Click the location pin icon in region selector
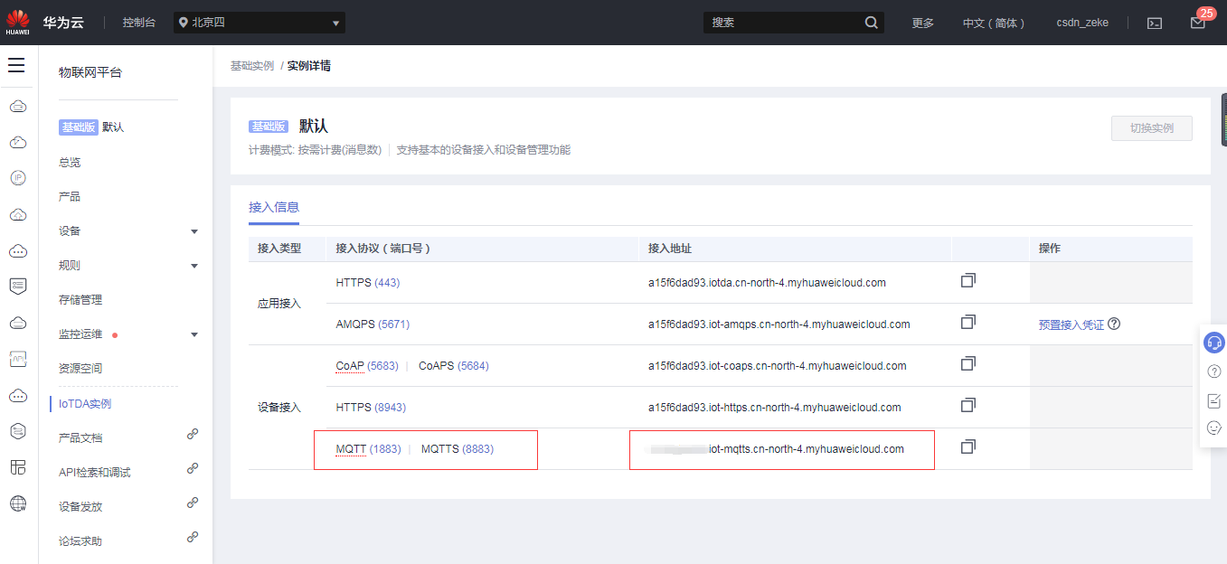Screen dimensions: 1227x564 tap(184, 23)
